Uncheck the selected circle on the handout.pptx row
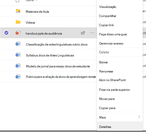The image size is (146, 132). (6, 33)
